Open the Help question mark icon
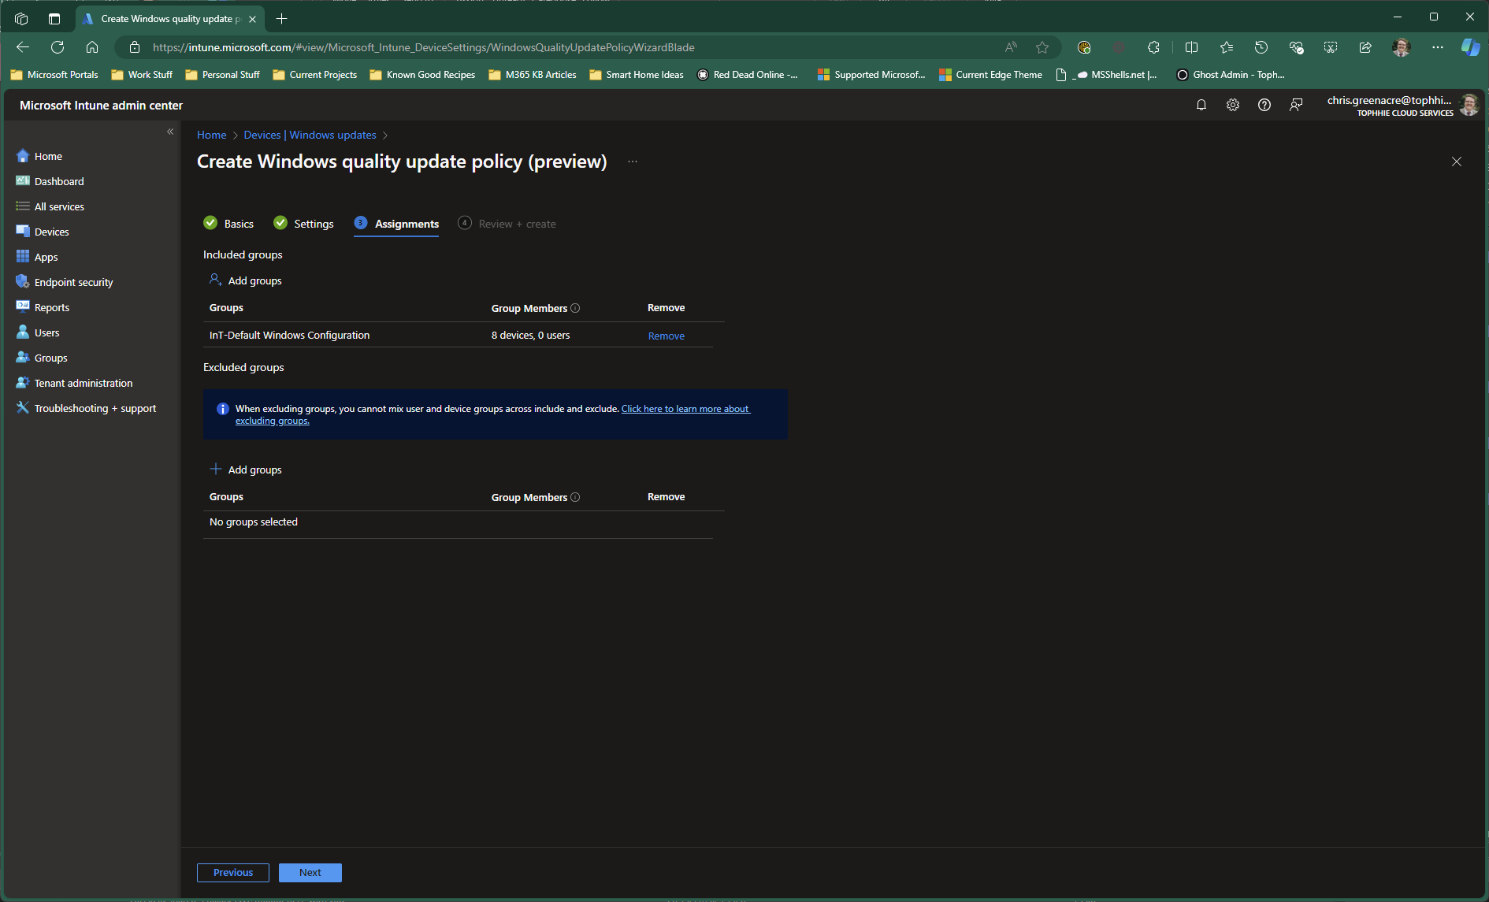The width and height of the screenshot is (1489, 902). point(1264,105)
